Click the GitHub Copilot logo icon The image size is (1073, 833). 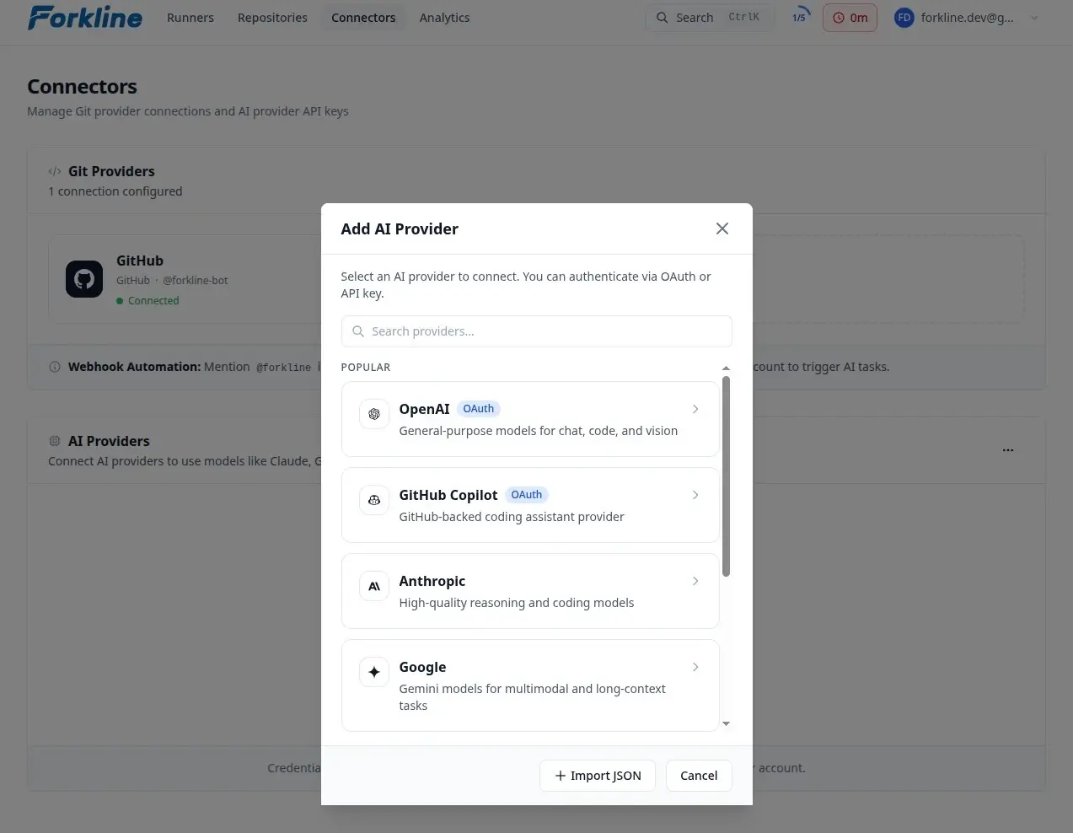tap(374, 500)
